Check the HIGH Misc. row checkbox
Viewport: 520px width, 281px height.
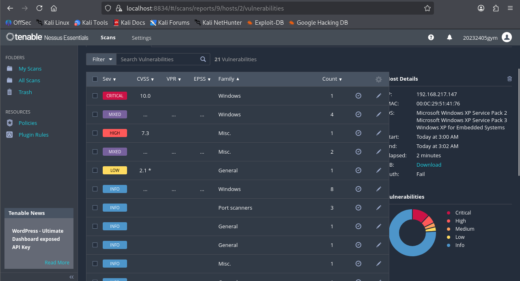95,133
